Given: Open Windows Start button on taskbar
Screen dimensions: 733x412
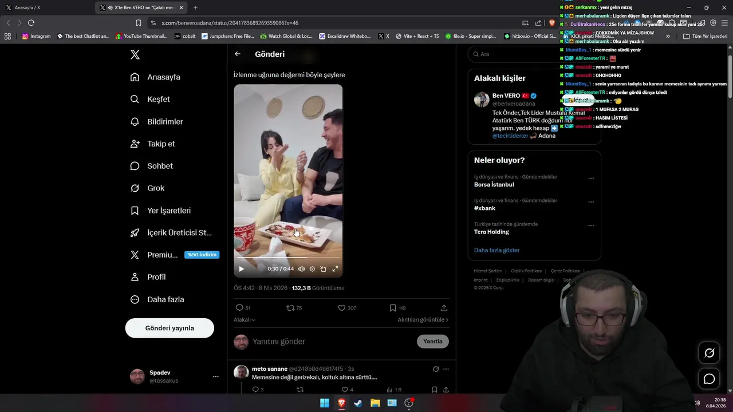Looking at the screenshot, I should click(325, 403).
